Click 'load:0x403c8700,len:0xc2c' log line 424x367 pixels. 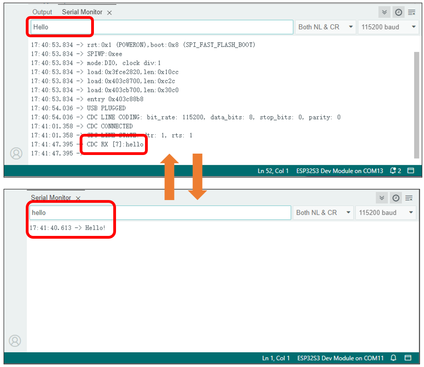pos(103,81)
